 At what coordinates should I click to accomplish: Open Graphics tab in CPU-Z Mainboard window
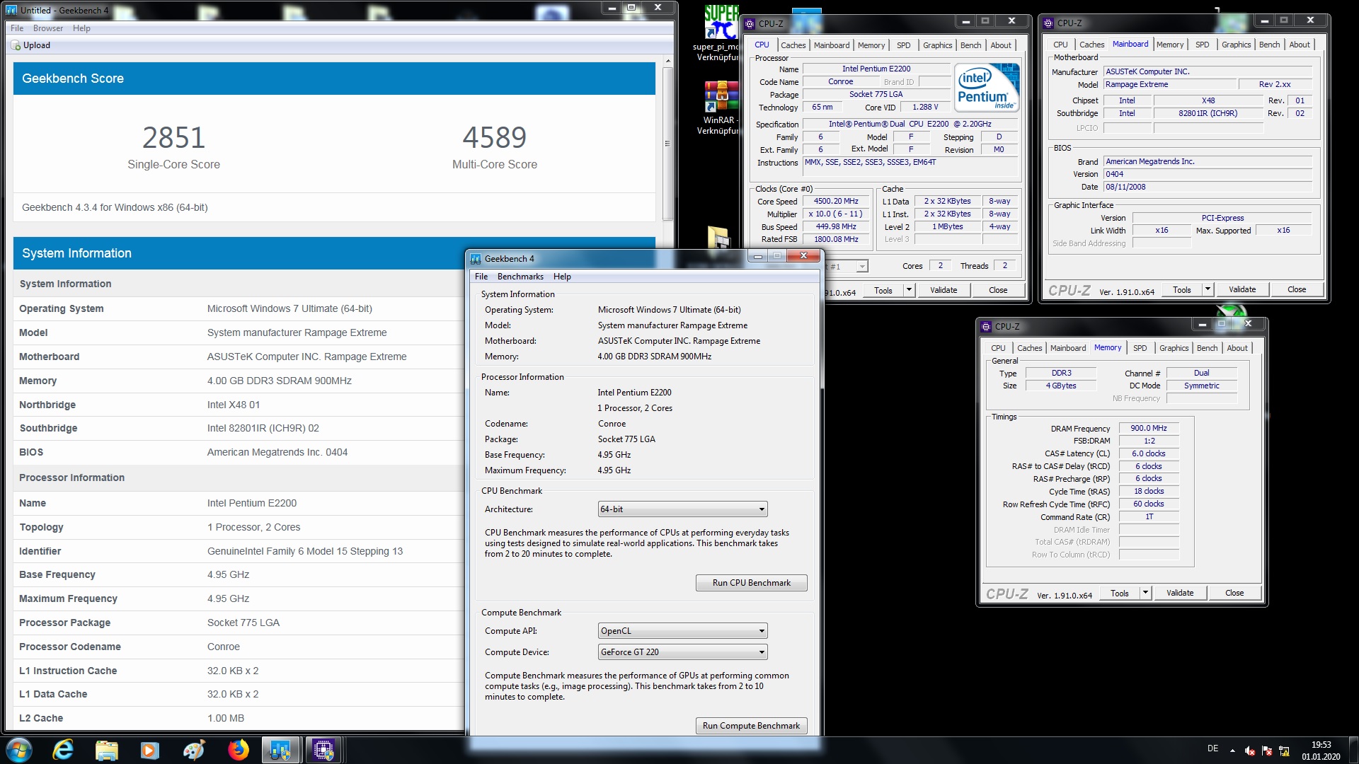pos(1236,45)
